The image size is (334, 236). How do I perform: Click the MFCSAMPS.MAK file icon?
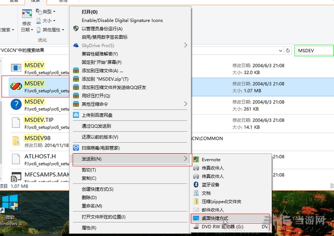pos(16,176)
